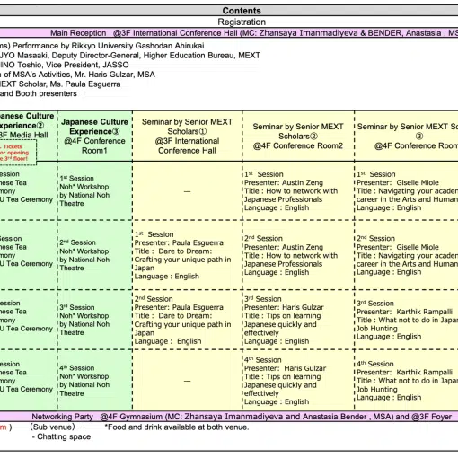Viewport: 458px width, 458px height.
Task: Click the Networking Party banner
Action: pyautogui.click(x=229, y=417)
